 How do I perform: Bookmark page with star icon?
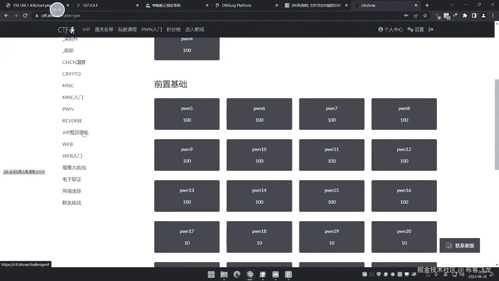coord(425,16)
